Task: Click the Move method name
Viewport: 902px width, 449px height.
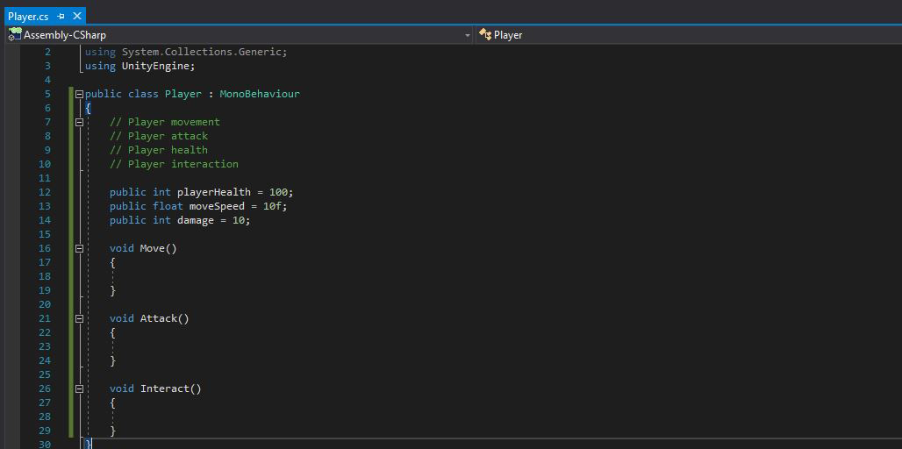Action: 153,248
